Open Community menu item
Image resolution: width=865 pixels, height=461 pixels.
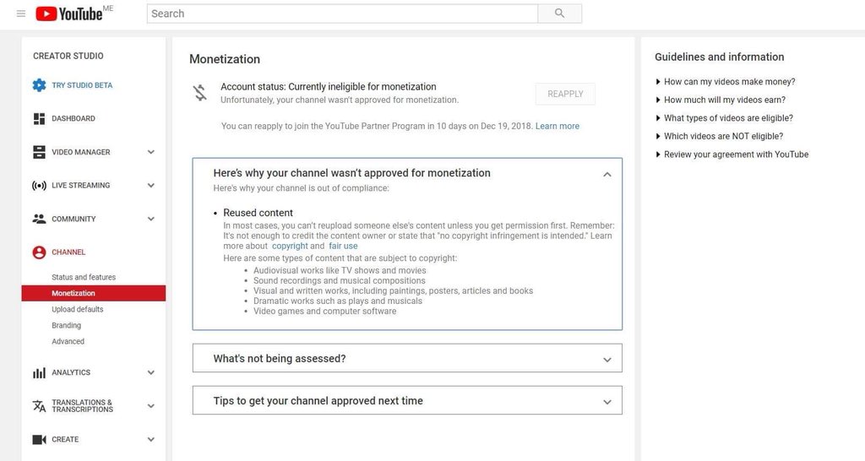click(x=74, y=219)
